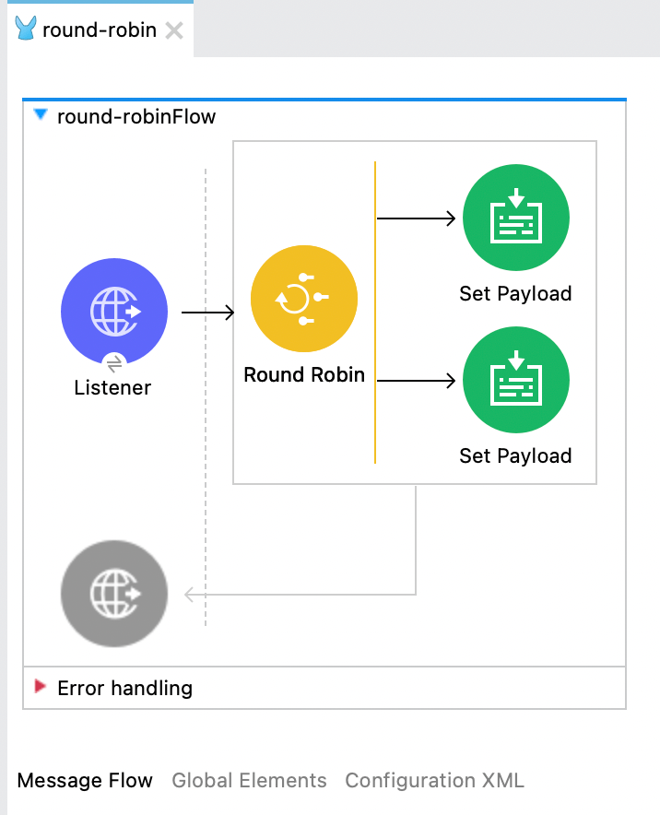Screen dimensions: 660x815
Task: Switch to the Configuration XML tab
Action: point(434,781)
